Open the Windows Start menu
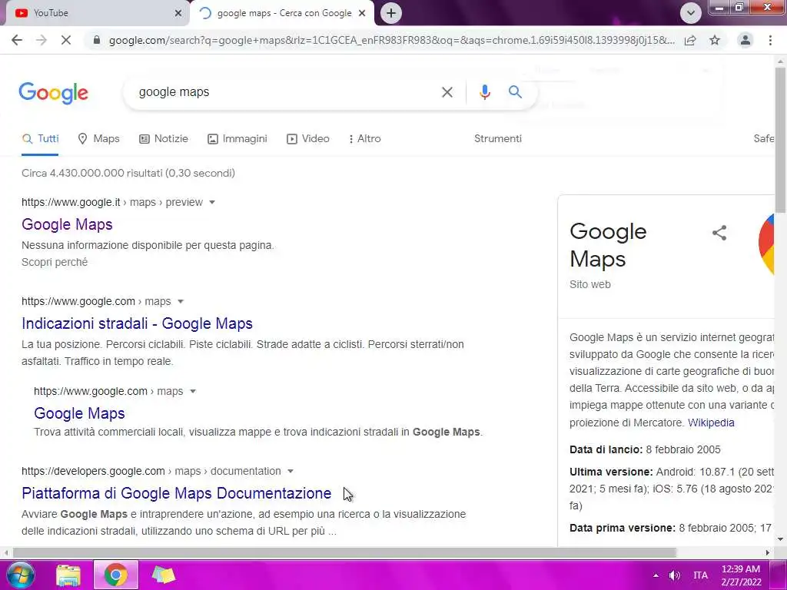 point(19,575)
